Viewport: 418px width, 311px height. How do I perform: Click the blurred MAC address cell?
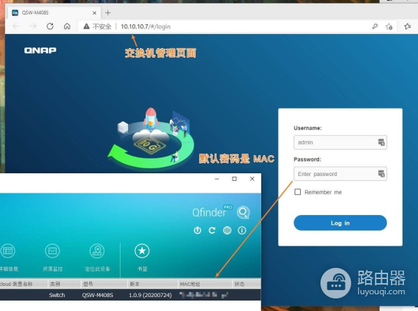(204, 295)
